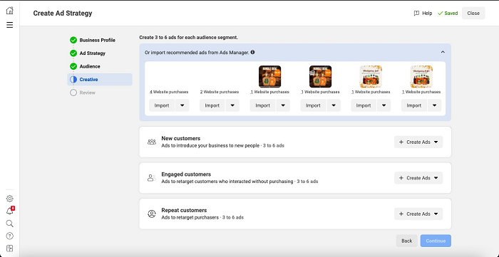Viewport: 499px width, 257px height.
Task: Click the half-filled circle beside Creative
Action: click(73, 80)
